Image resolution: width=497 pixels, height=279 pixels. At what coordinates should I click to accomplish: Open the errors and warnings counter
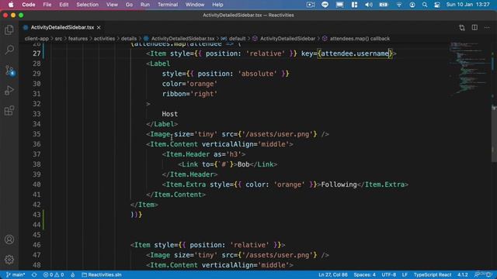click(x=54, y=274)
